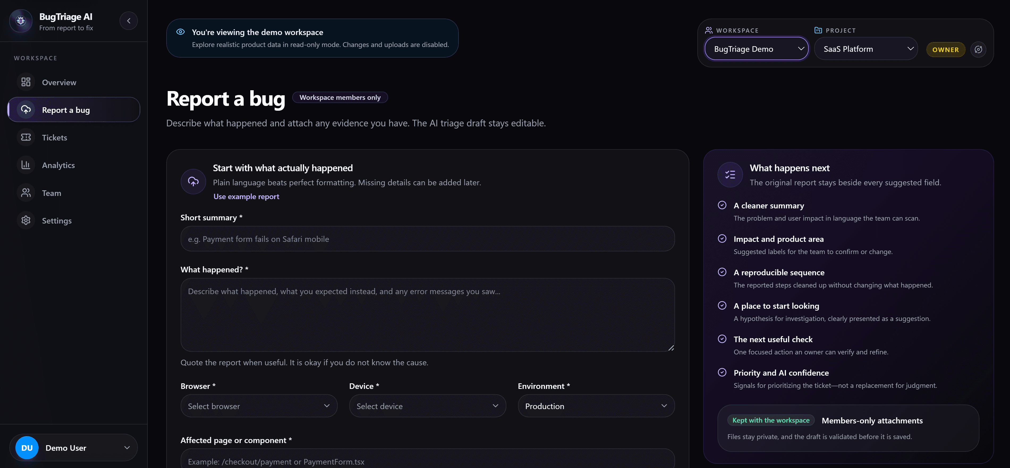Click the check icon next to Impact and product area
1010x468 pixels.
[722, 239]
